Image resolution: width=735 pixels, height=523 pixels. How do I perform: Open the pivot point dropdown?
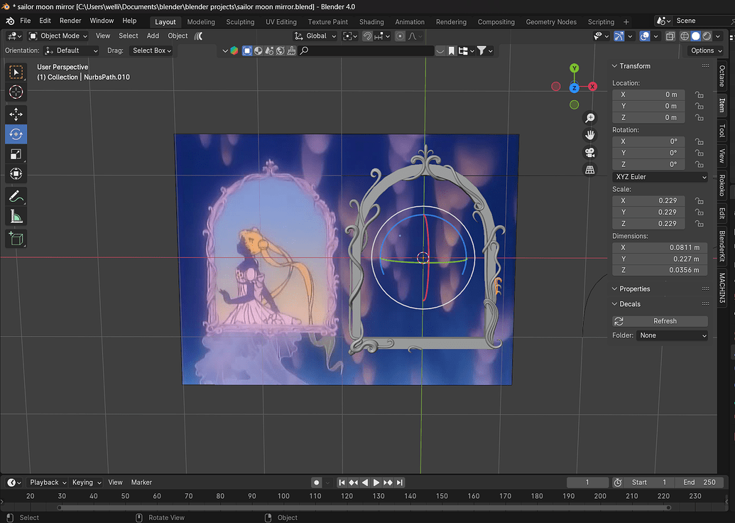click(349, 36)
